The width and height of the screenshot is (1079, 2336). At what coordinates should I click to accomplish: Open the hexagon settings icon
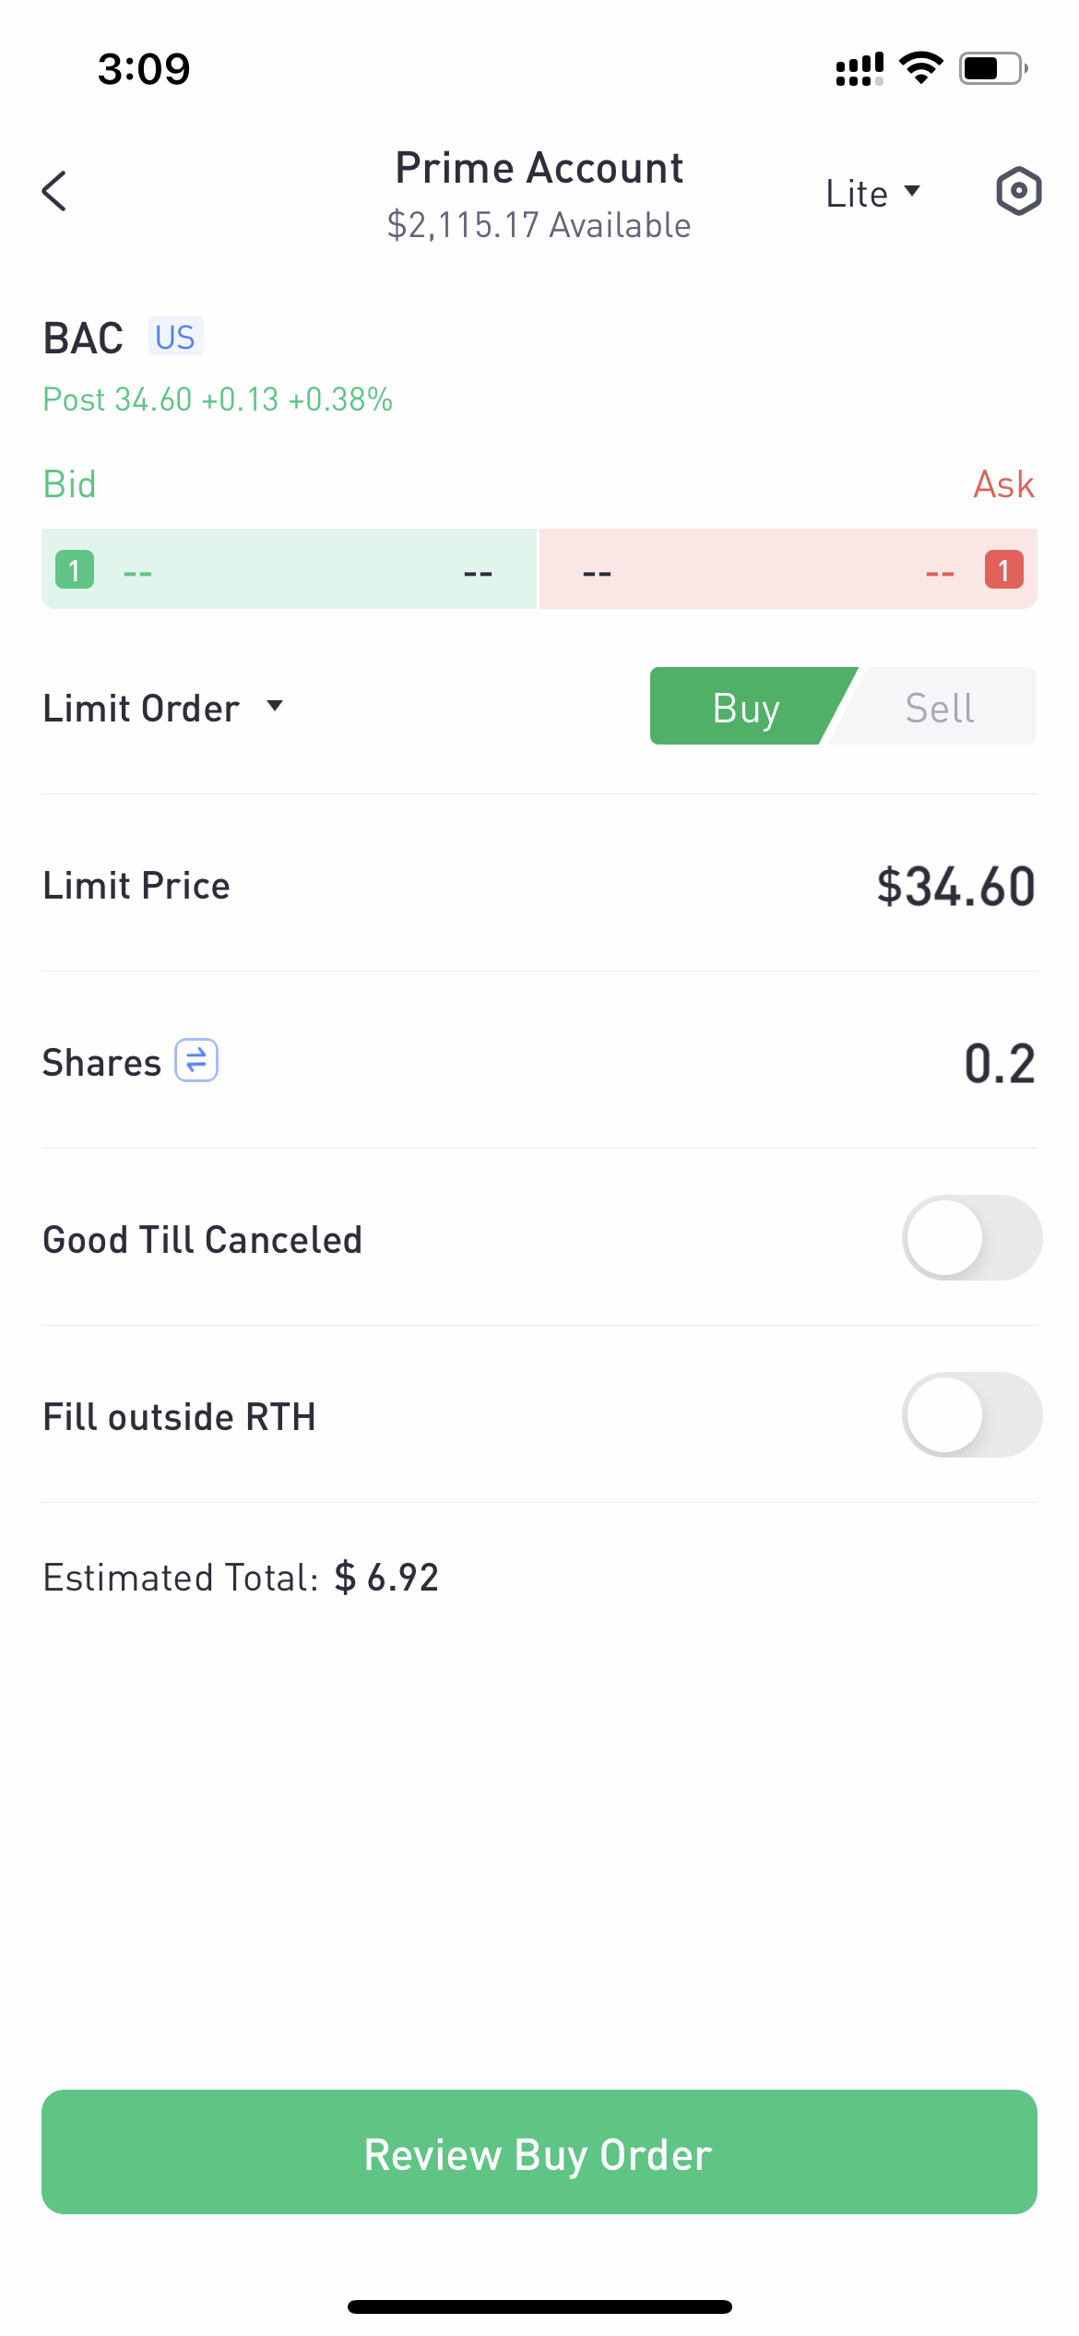pos(1018,192)
